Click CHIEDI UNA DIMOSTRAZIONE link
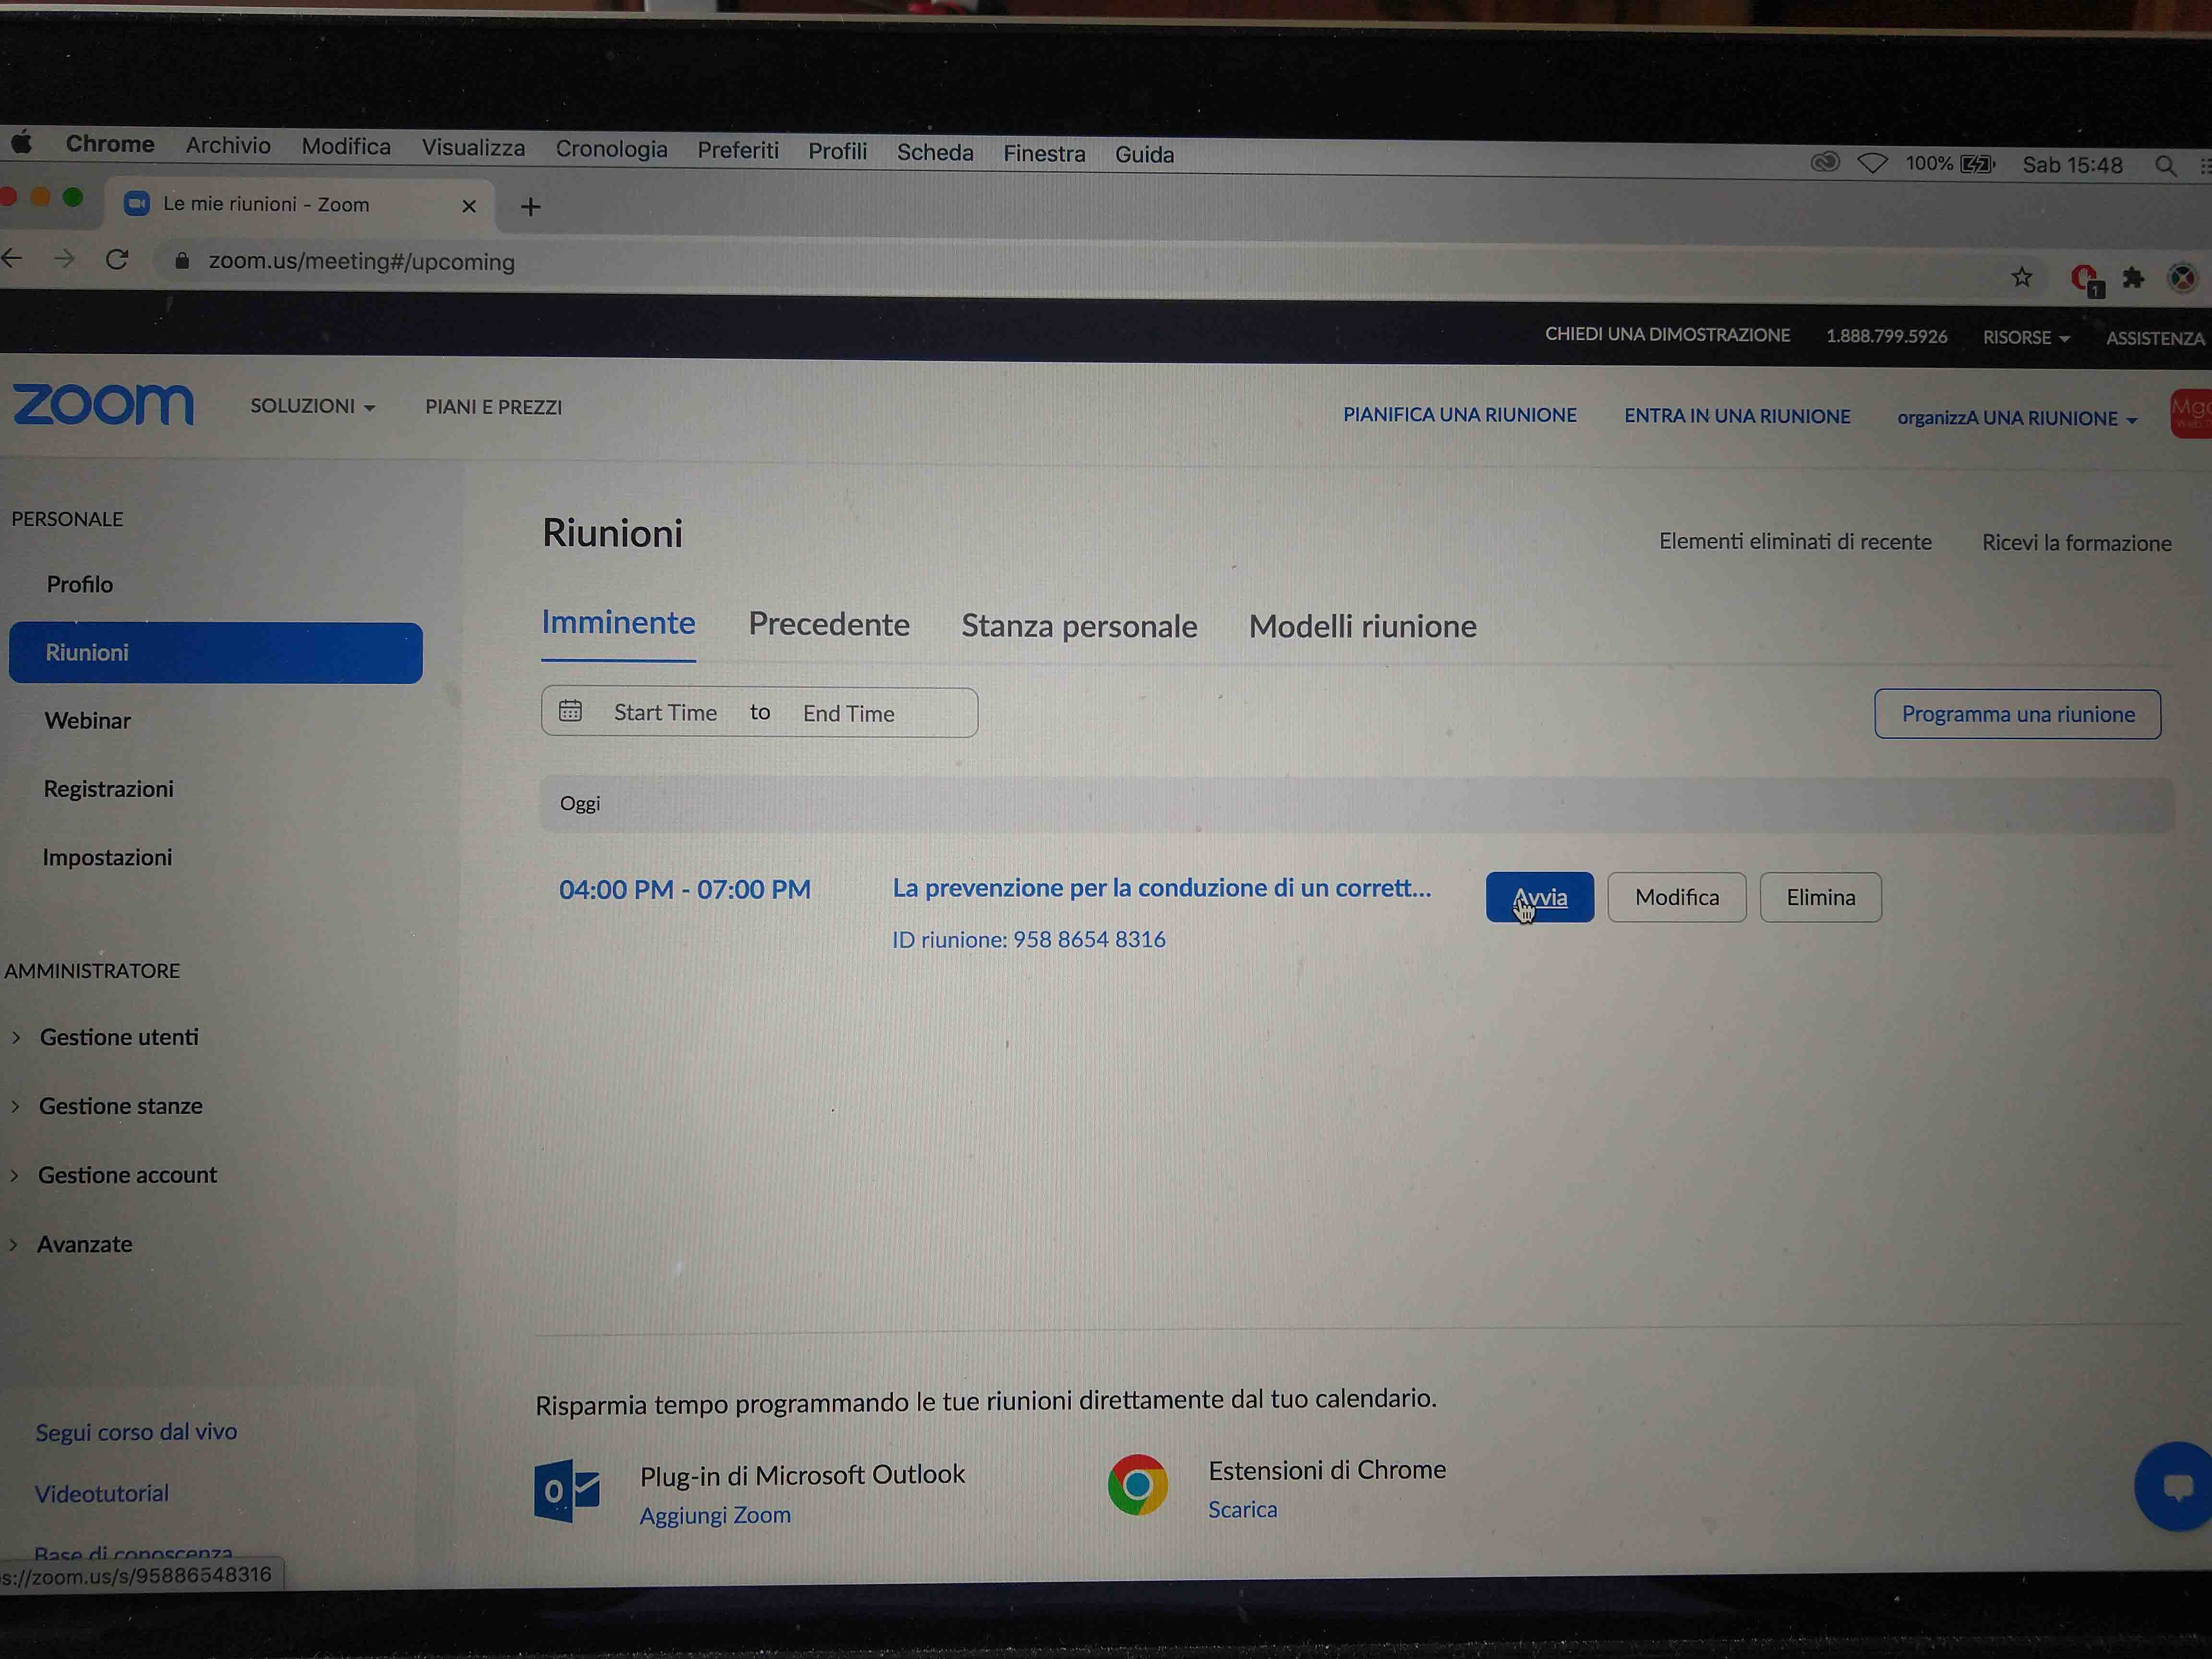The image size is (2212, 1659). [x=1667, y=335]
